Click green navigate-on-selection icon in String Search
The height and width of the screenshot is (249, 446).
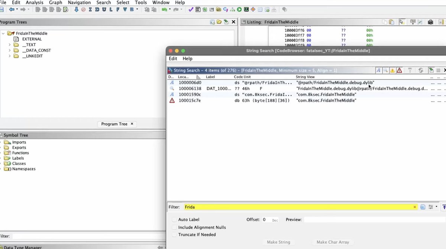[x=431, y=70]
